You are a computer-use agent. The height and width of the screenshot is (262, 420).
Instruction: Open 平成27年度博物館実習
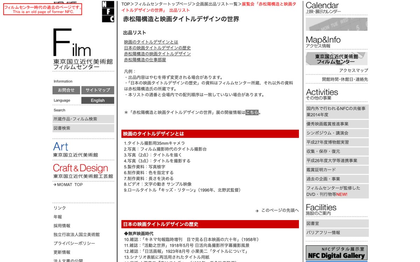(x=337, y=142)
